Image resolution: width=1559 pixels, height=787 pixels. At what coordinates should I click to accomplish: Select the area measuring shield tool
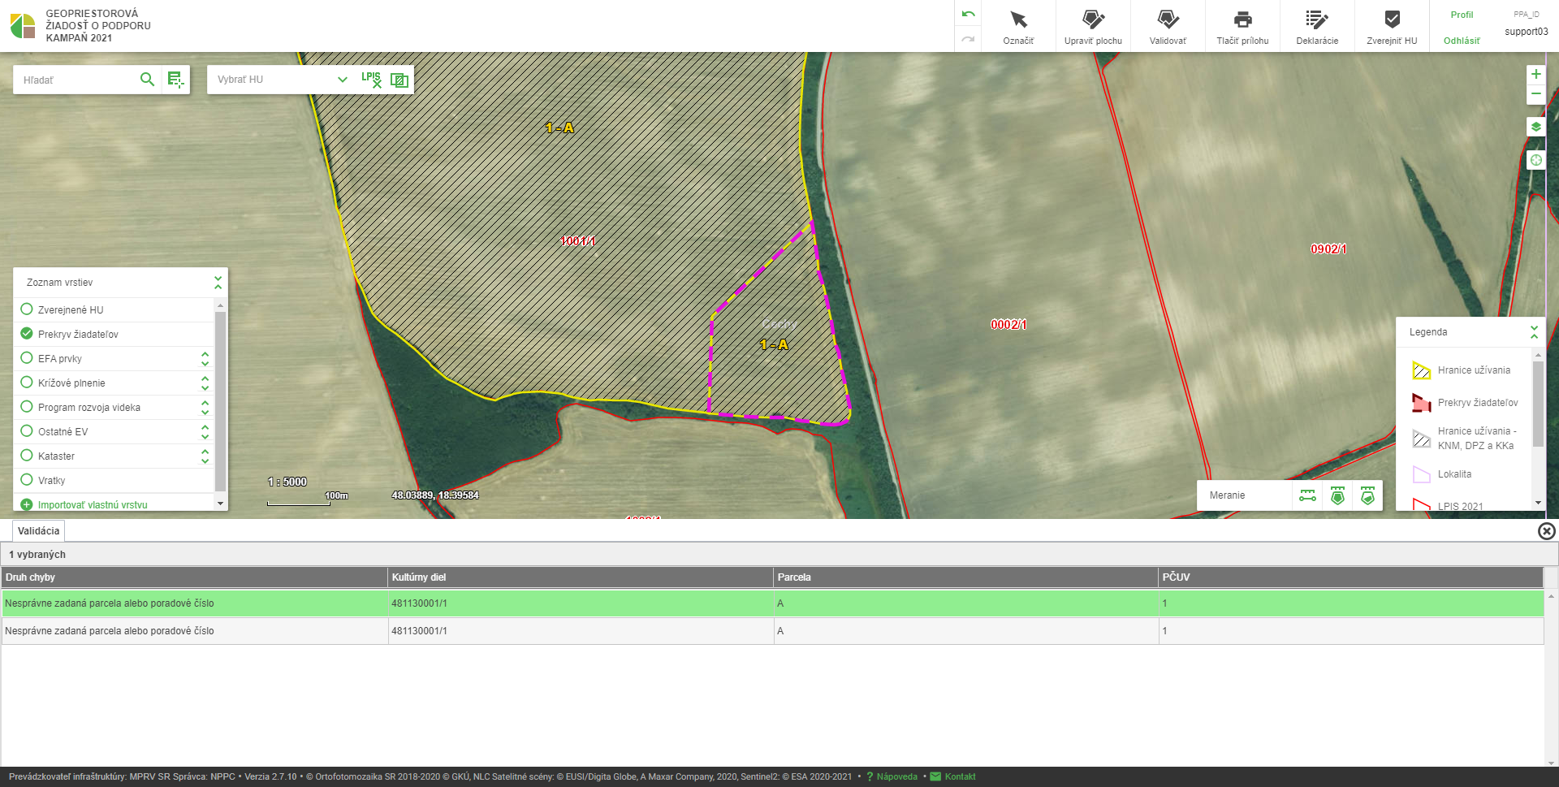pos(1337,495)
